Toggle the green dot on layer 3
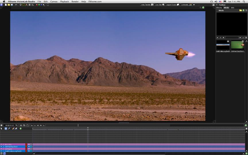248x155 pixels. (31, 147)
